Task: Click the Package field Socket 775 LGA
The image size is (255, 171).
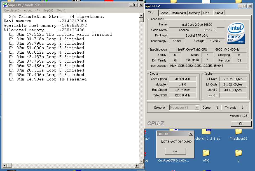Action: pyautogui.click(x=197, y=35)
